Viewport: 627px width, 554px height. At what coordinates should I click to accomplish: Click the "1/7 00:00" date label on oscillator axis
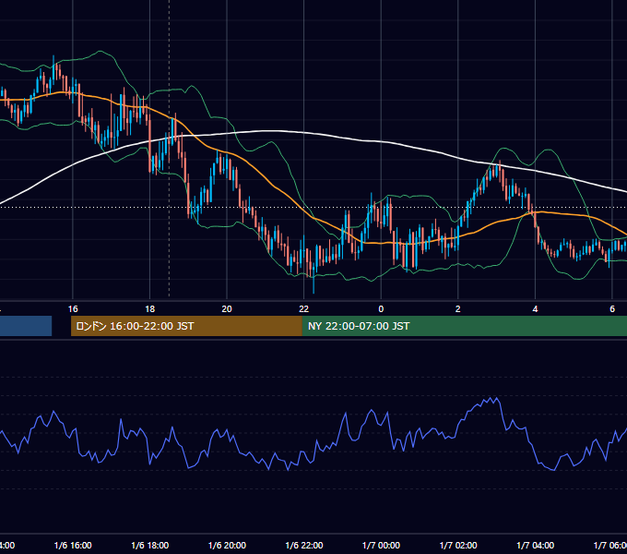[381, 545]
